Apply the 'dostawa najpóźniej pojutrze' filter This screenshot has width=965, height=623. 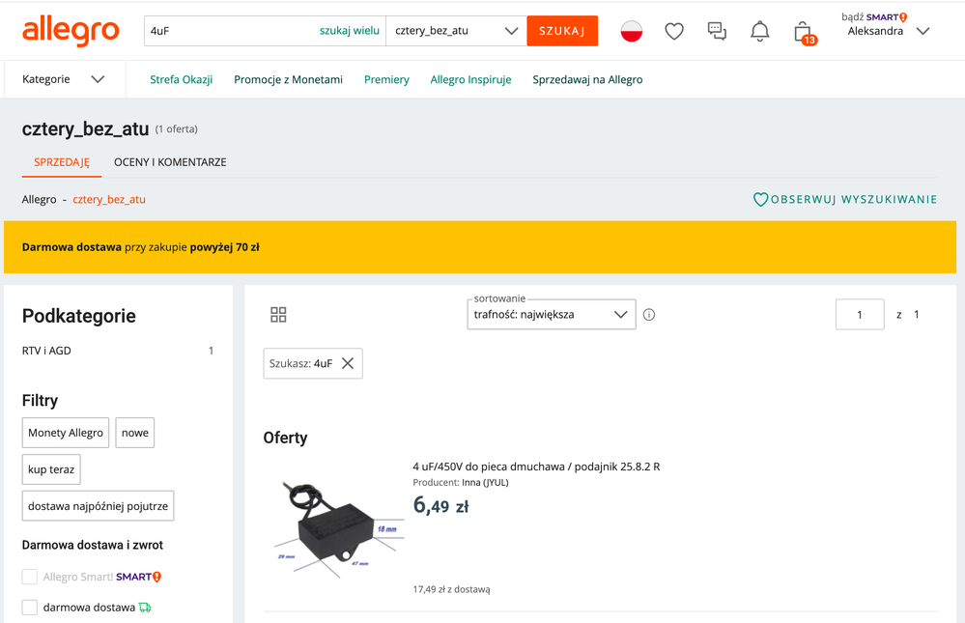coord(98,506)
